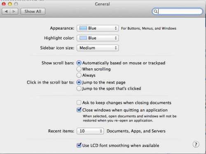The width and height of the screenshot is (206, 154).
Task: Go back with the left arrow button
Action: coord(6,12)
